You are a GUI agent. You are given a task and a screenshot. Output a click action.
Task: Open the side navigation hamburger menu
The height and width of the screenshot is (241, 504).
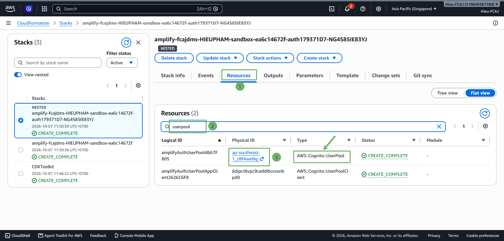9,23
